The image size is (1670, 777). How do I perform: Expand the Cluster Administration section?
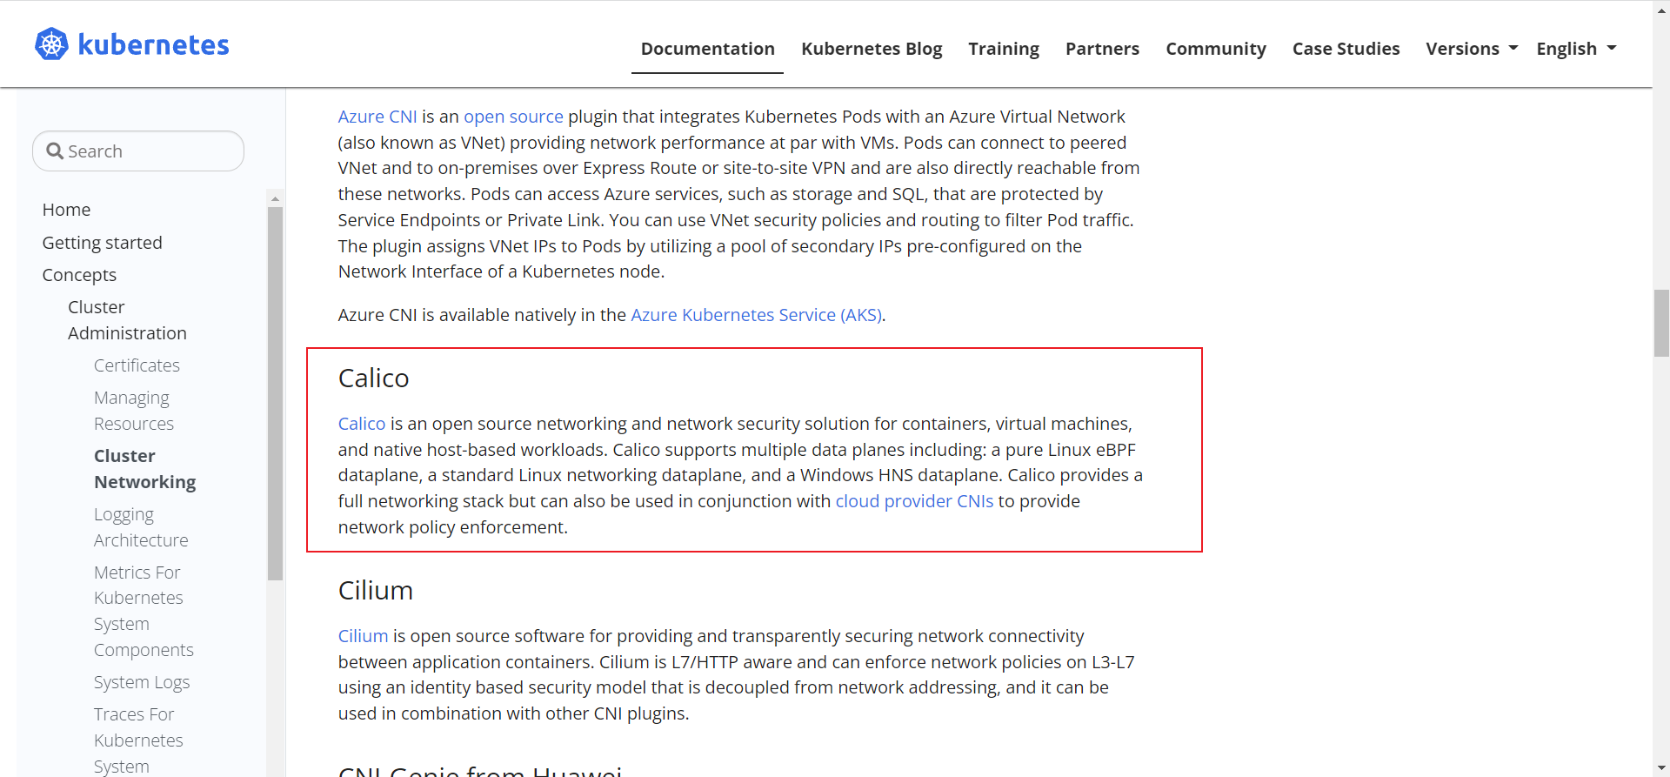click(126, 319)
